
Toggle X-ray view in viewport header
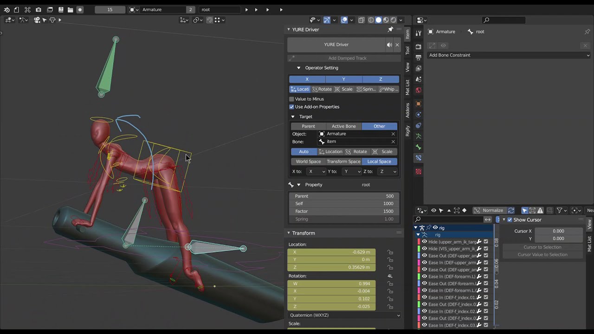coord(361,20)
